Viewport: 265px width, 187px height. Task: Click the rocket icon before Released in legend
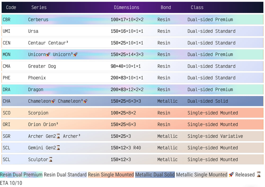[231, 175]
